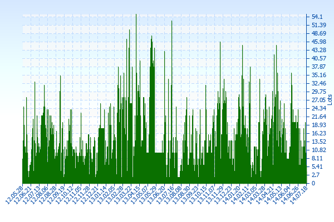Click the 13.02.28 date label
The image size is (334, 222).
click(115, 195)
